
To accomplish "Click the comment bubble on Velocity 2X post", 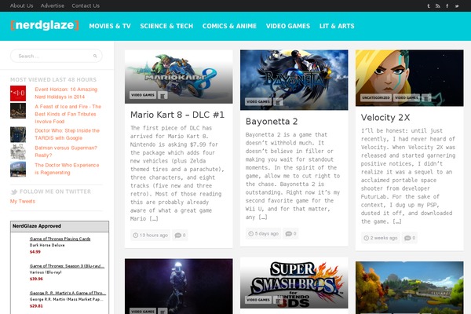I will click(407, 238).
